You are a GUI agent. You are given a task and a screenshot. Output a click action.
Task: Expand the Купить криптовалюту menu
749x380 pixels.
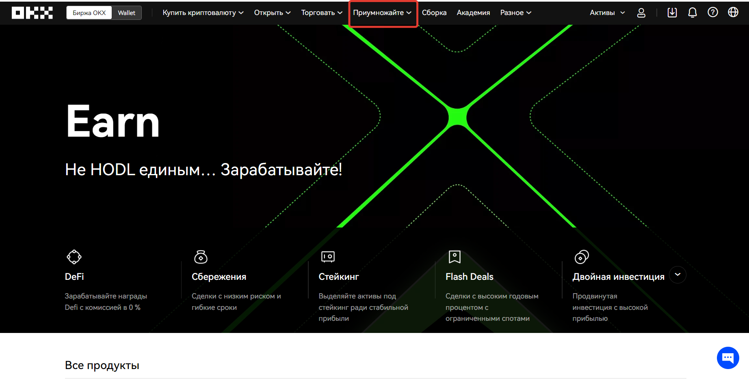pyautogui.click(x=203, y=13)
